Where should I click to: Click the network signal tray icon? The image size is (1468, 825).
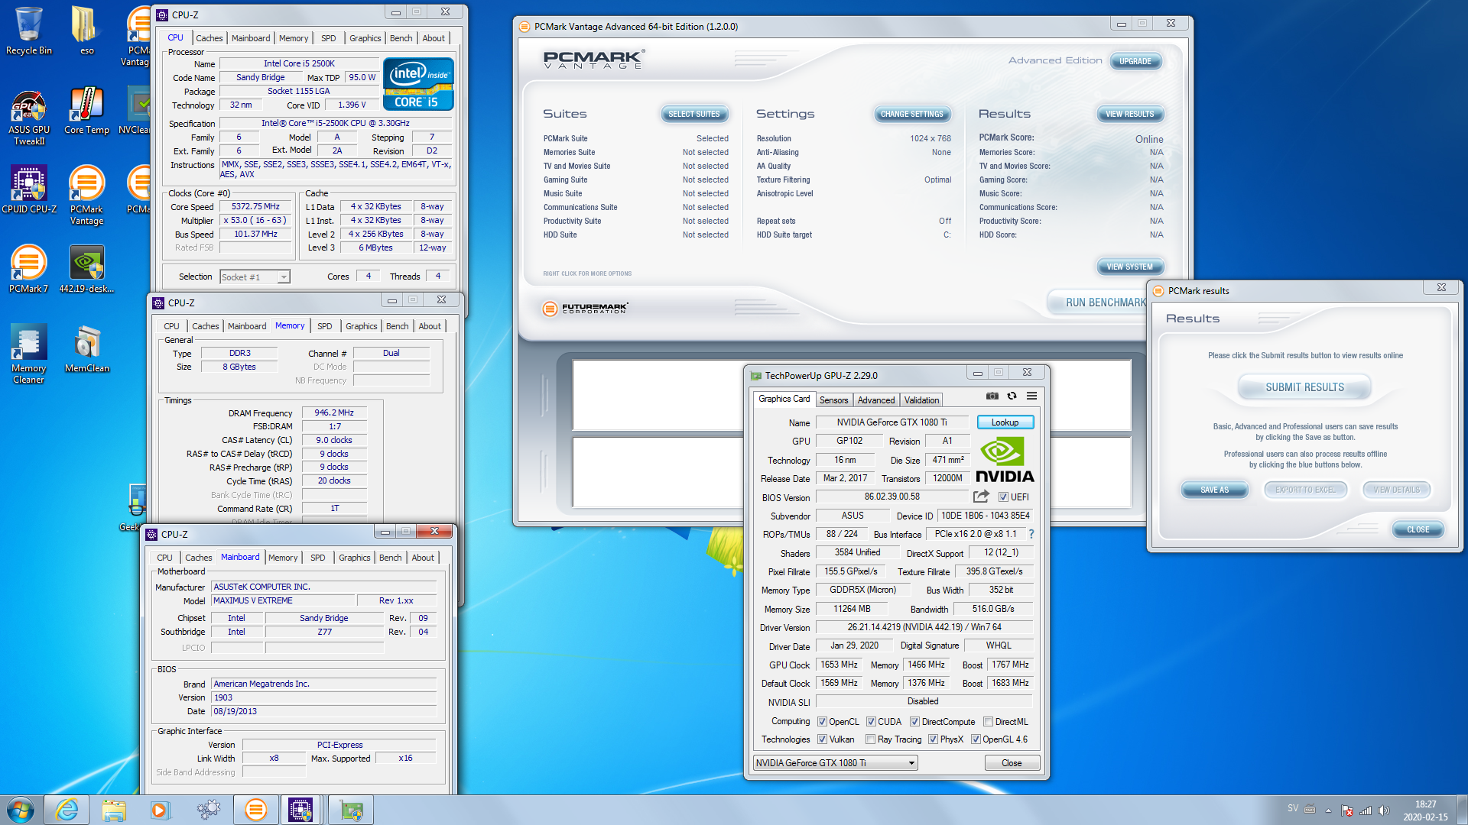1365,810
